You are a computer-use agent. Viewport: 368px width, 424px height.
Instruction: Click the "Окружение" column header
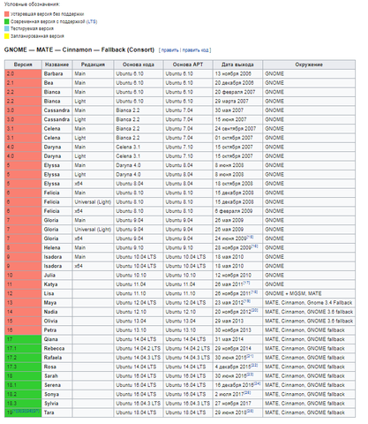pyautogui.click(x=309, y=64)
